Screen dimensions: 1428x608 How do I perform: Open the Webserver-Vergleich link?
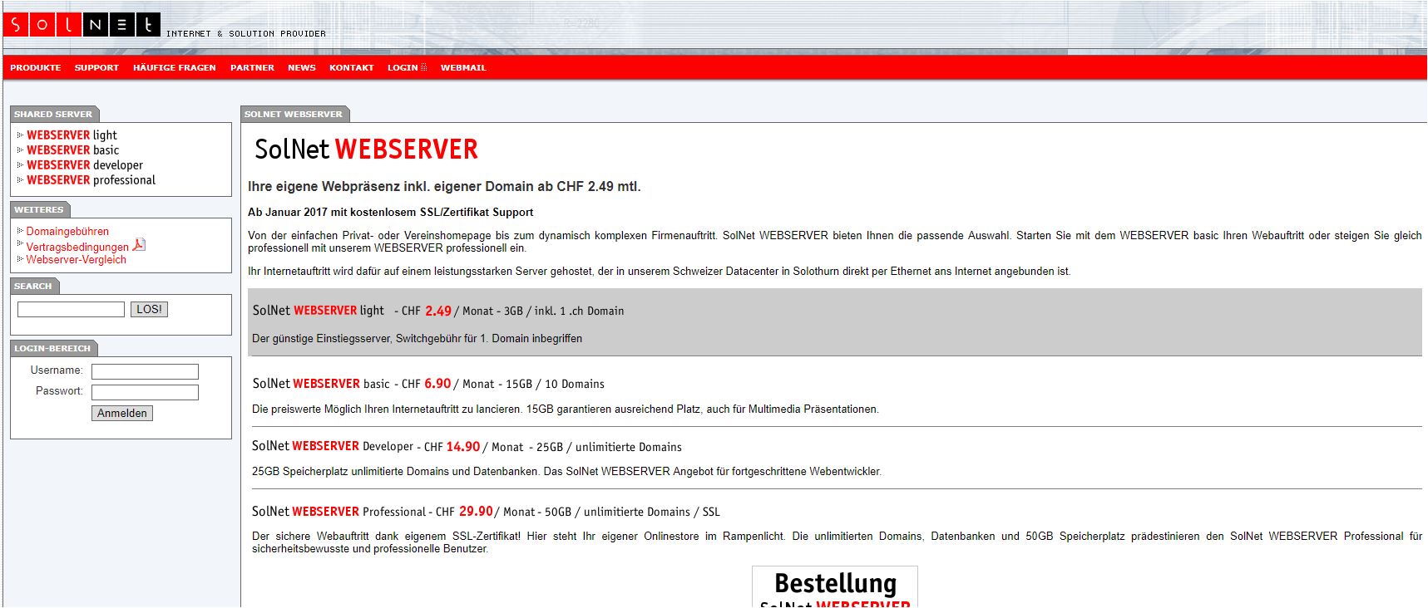[x=76, y=260]
